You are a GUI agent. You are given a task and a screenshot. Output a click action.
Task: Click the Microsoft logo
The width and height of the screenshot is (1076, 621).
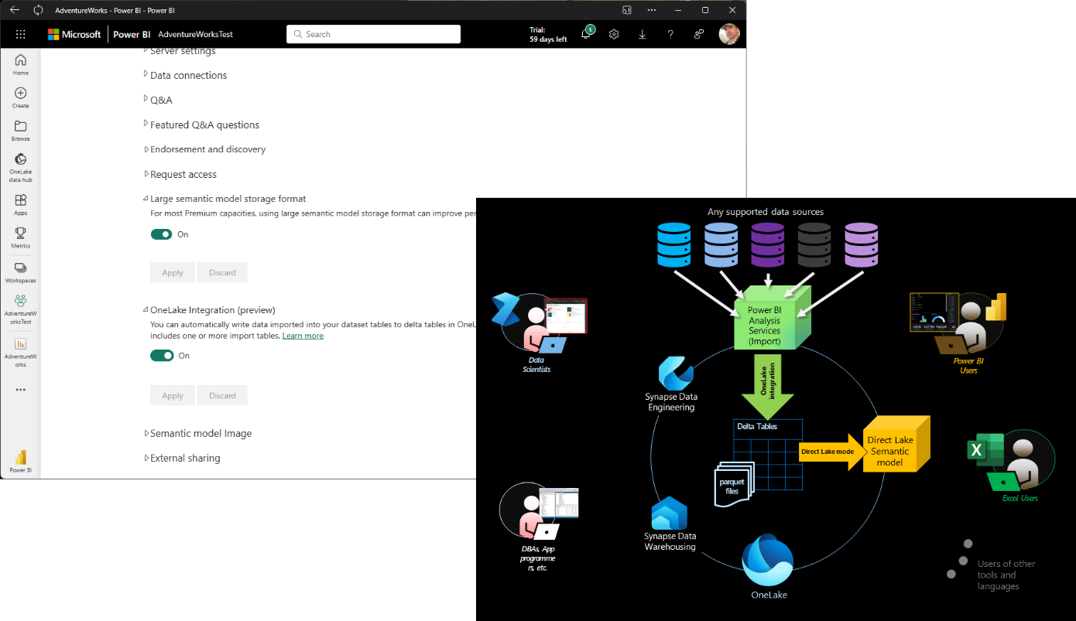pos(74,34)
